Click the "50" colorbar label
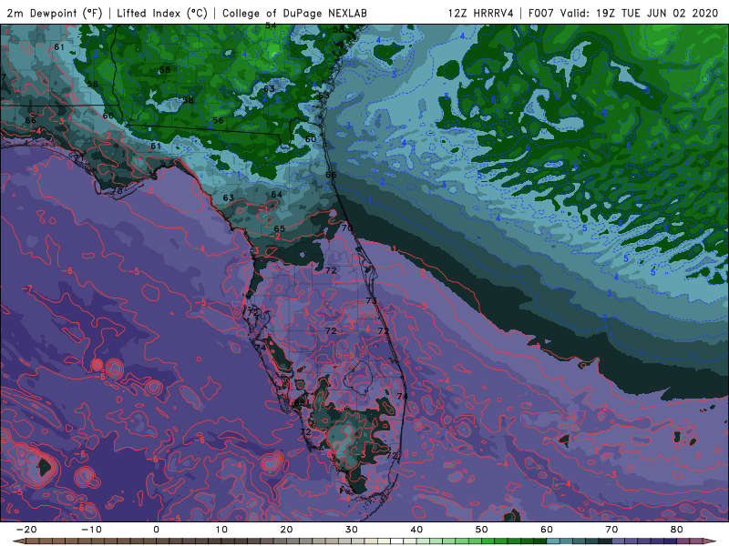Screen dimensions: 729x546 coord(482,530)
